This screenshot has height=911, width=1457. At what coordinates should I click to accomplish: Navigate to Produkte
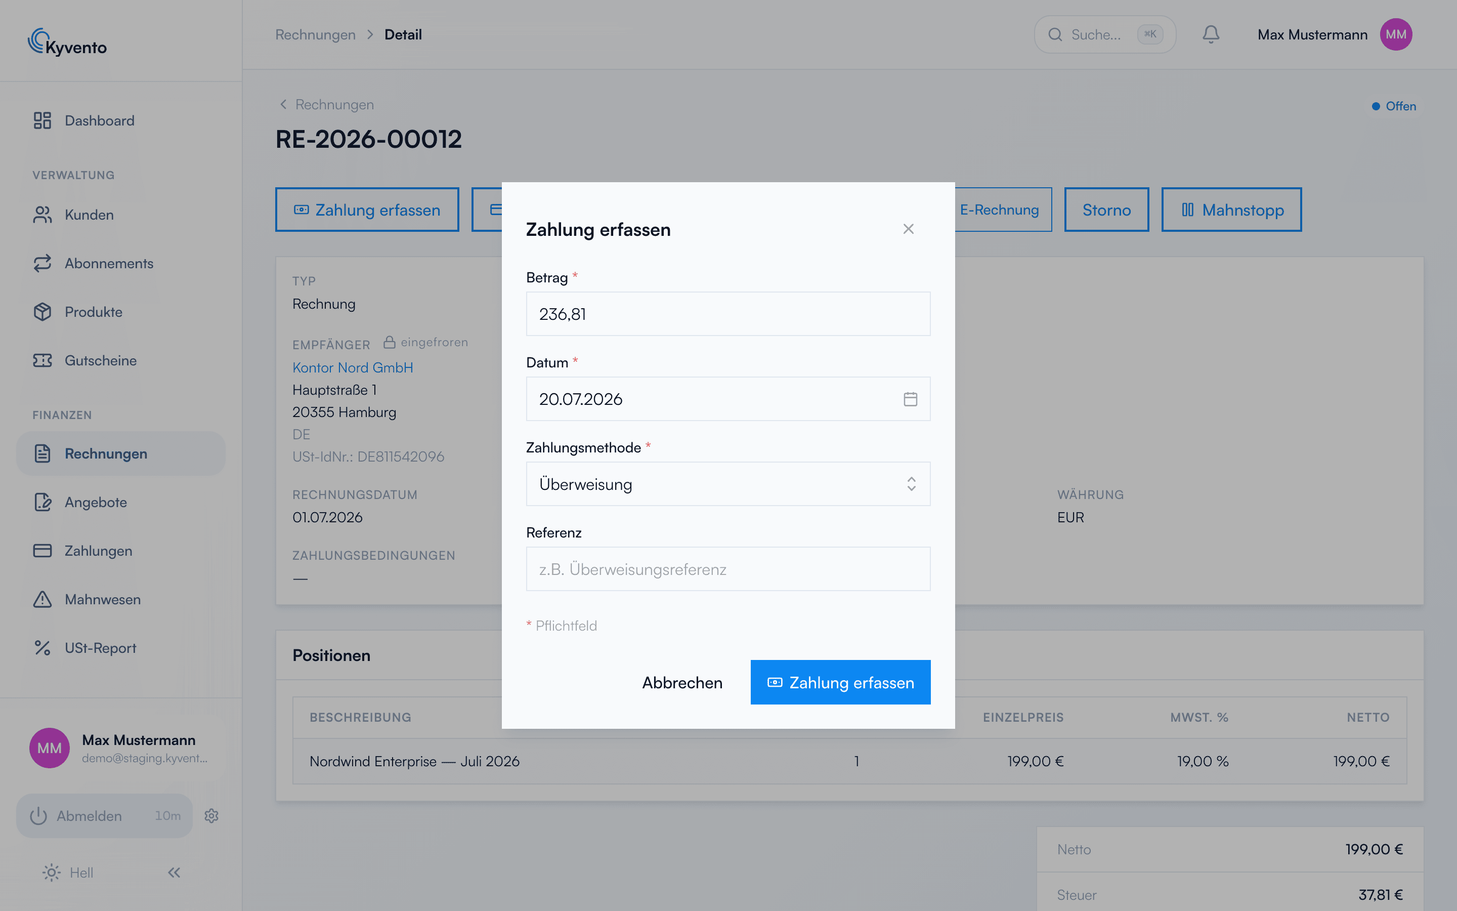pos(120,312)
